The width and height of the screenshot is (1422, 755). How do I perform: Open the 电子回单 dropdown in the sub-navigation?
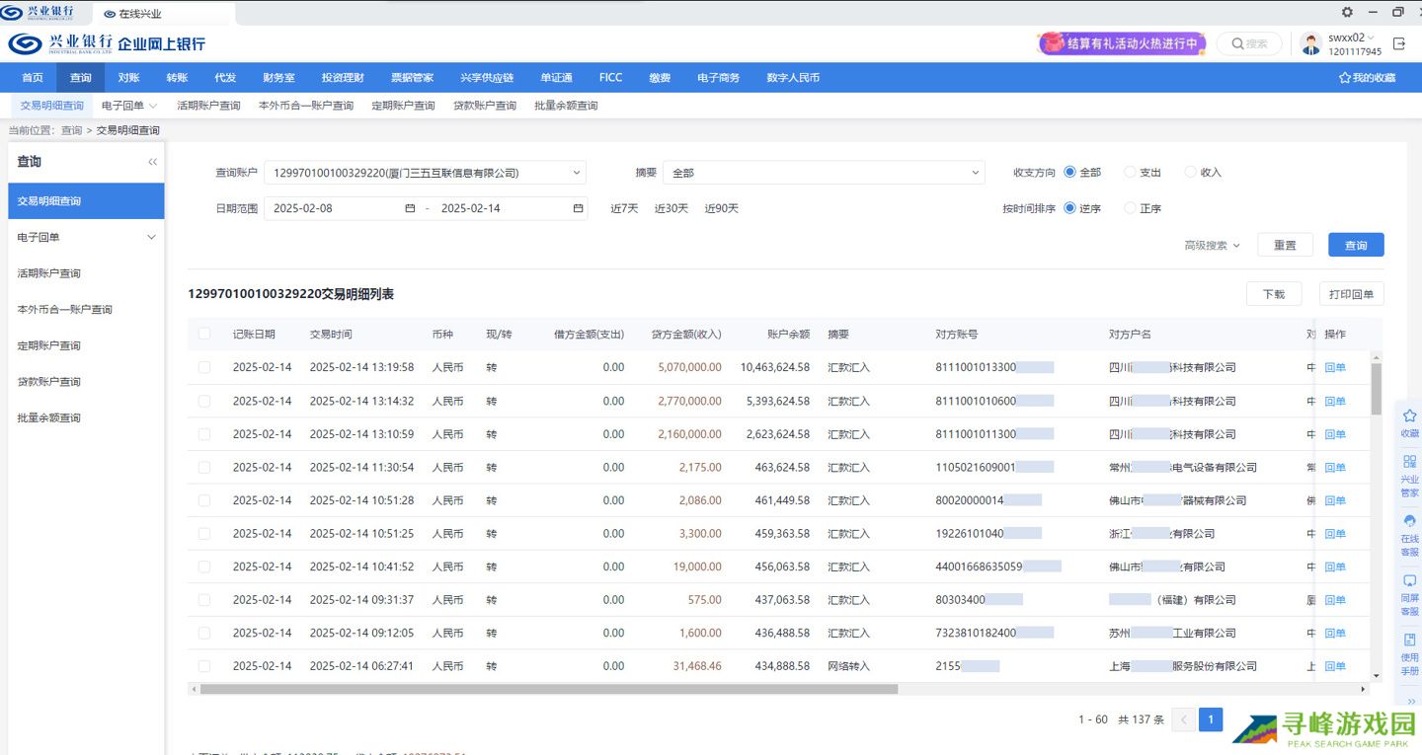(x=129, y=106)
